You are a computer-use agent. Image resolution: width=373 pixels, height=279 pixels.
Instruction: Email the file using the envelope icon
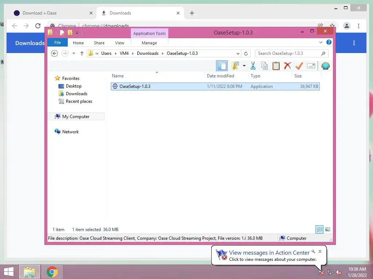pyautogui.click(x=311, y=66)
